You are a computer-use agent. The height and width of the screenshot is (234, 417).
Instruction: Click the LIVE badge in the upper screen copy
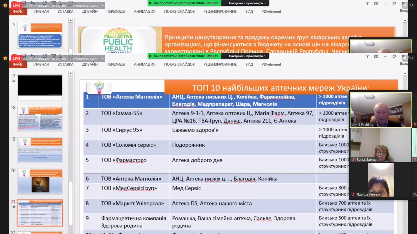[x=16, y=5]
